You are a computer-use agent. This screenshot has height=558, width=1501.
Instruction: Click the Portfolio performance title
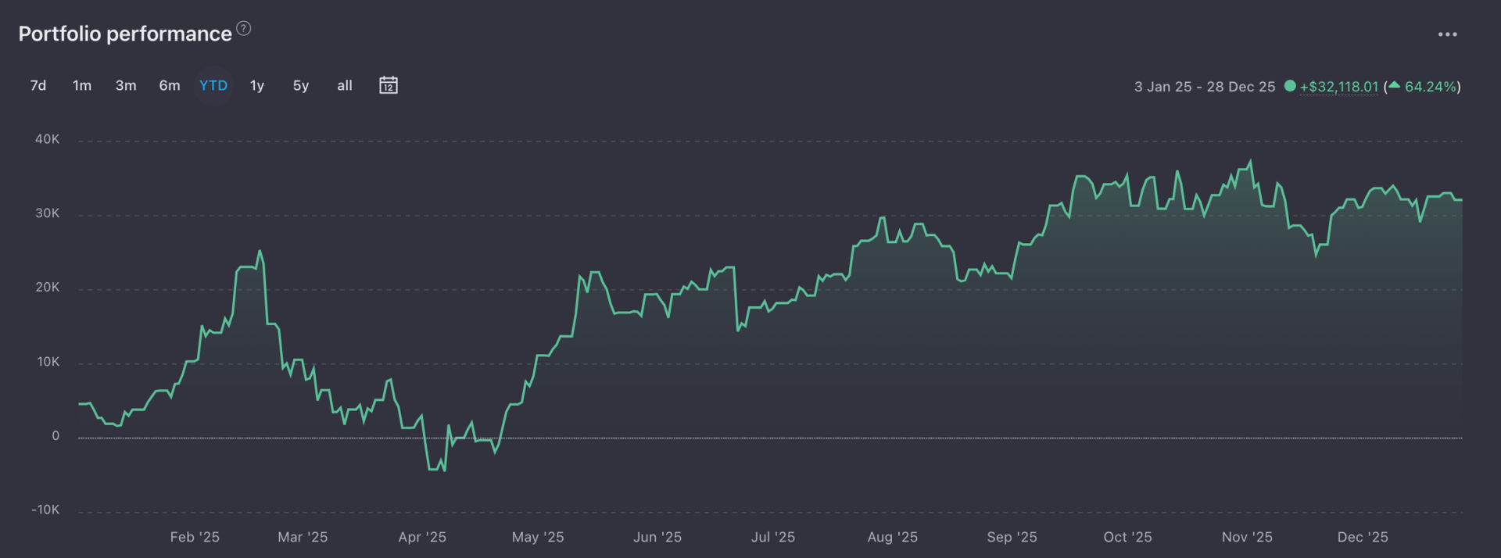click(125, 34)
